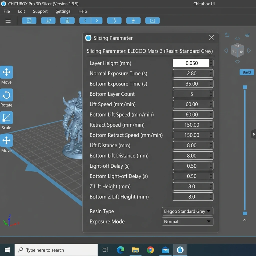The width and height of the screenshot is (256, 256).
Task: Click the top handle of layer slider
Action: click(x=245, y=87)
